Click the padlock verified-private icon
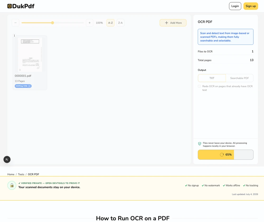Screen dimensions: 264x222 click(12, 185)
